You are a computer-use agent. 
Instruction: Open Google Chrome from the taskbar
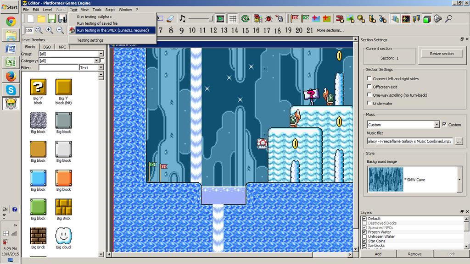pos(11,22)
